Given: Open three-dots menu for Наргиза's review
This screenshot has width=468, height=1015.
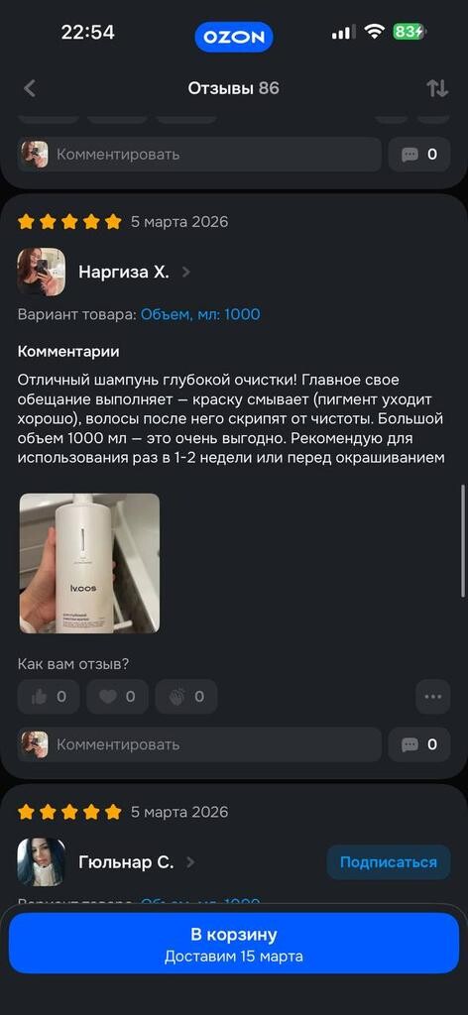Looking at the screenshot, I should 432,697.
